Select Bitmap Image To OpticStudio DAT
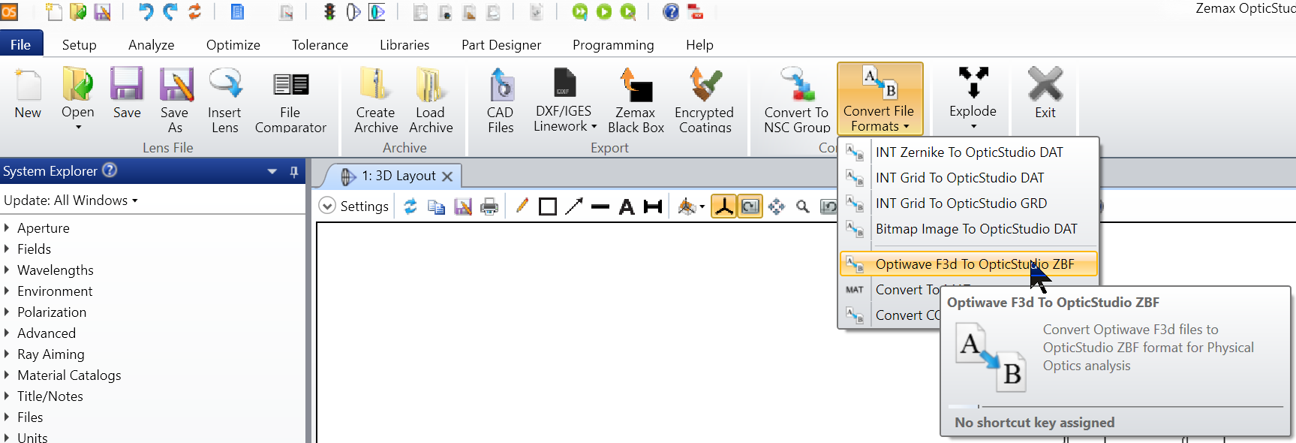The height and width of the screenshot is (443, 1296). pyautogui.click(x=968, y=229)
